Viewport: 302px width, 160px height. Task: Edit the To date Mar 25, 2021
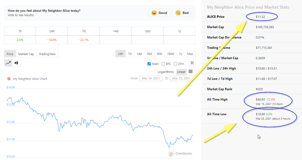[181, 78]
